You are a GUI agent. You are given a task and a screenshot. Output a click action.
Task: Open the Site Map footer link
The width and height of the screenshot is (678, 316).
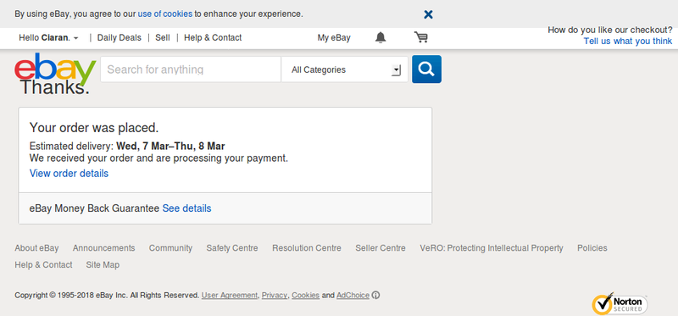(x=103, y=264)
